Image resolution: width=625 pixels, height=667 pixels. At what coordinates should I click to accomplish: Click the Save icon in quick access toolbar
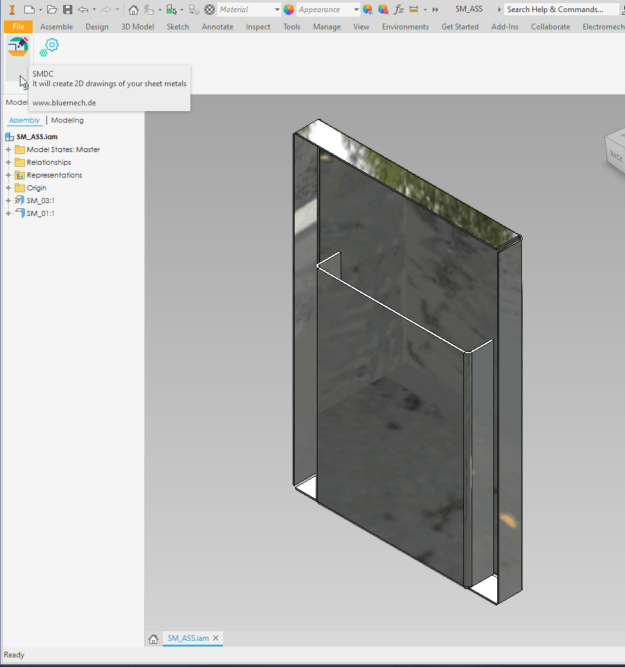point(67,10)
